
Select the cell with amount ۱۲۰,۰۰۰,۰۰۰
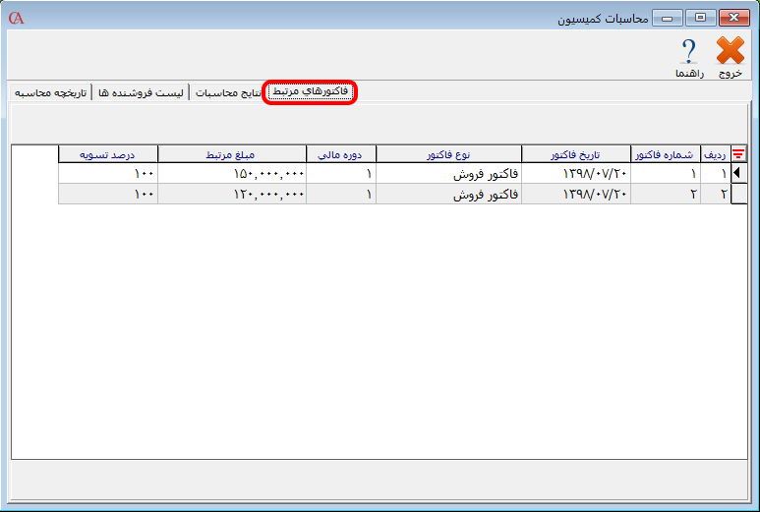[x=231, y=194]
